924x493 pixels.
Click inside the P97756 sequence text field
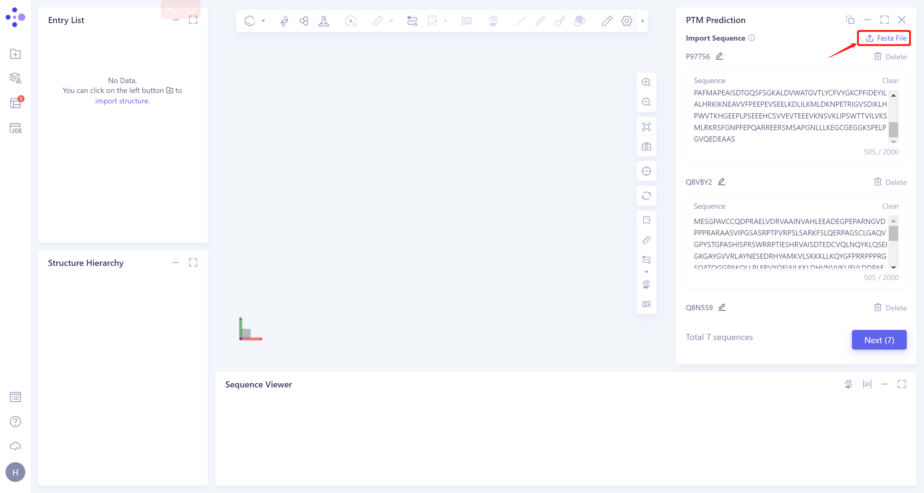(789, 115)
